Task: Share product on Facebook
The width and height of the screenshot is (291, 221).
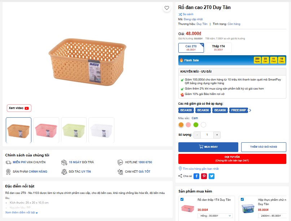Action: [x=196, y=176]
